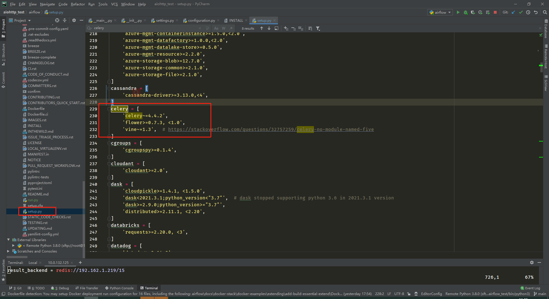The width and height of the screenshot is (549, 299).
Task: Open Event Log from status bar
Action: coord(530,288)
